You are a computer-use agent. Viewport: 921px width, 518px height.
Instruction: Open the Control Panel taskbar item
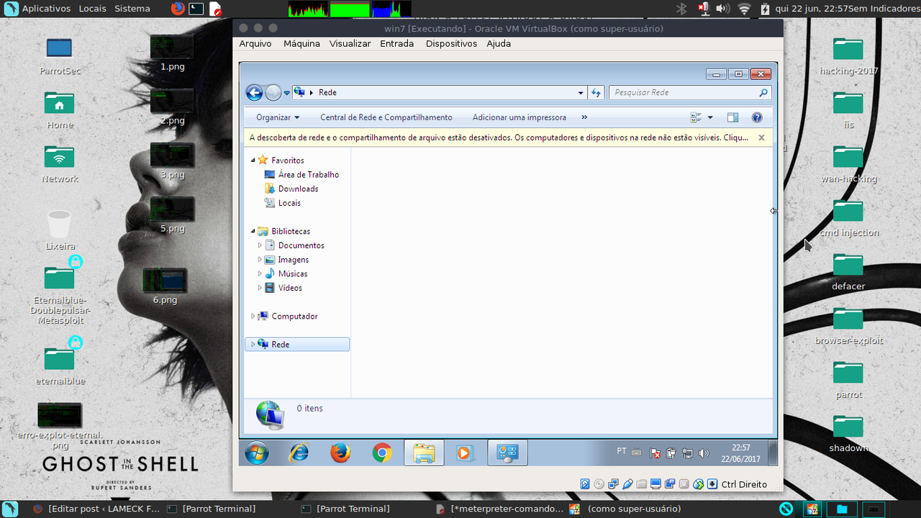pyautogui.click(x=507, y=453)
